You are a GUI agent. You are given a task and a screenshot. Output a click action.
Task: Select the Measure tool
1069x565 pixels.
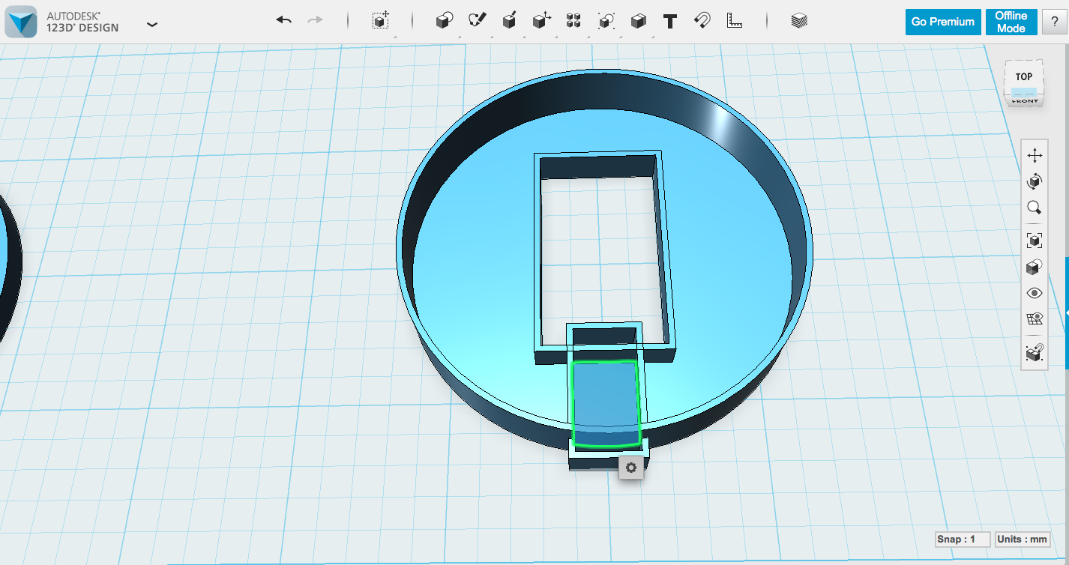point(734,21)
